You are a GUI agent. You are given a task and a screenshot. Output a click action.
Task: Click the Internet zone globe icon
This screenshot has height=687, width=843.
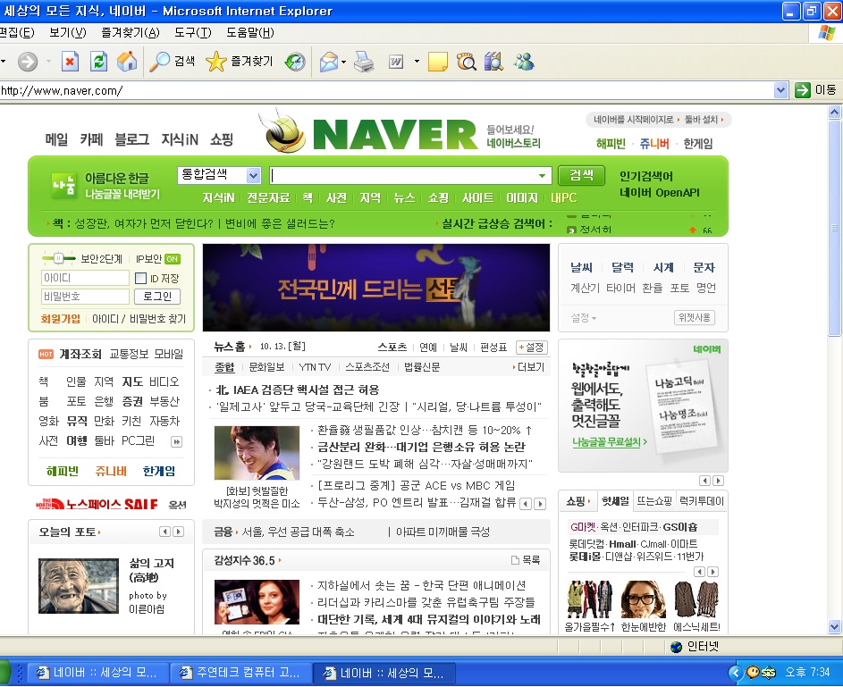click(x=677, y=648)
